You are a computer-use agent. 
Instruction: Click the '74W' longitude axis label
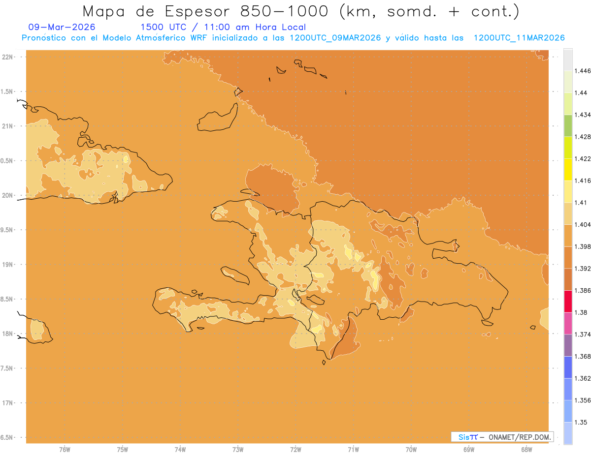pyautogui.click(x=180, y=449)
